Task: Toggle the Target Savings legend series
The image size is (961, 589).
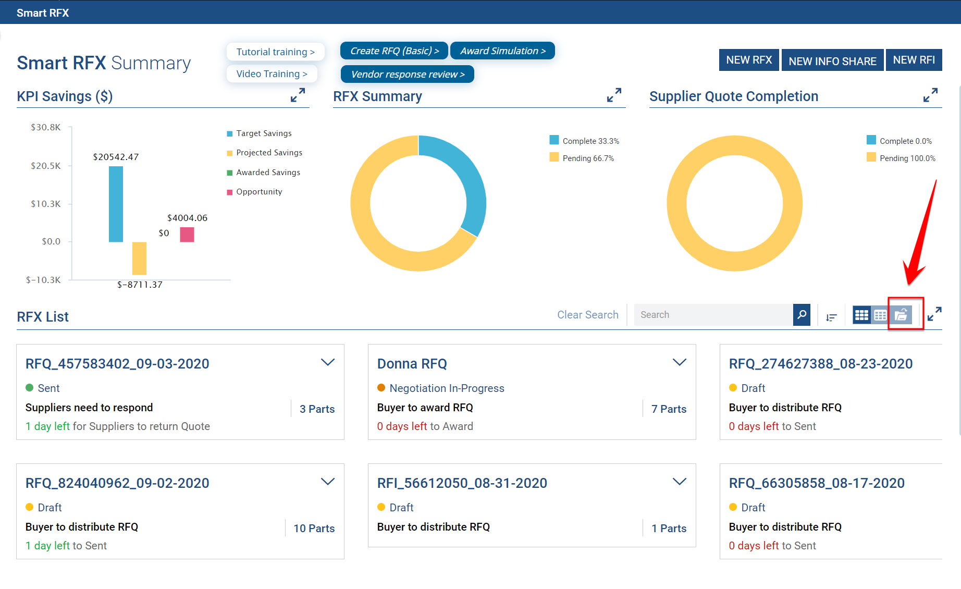Action: 263,133
